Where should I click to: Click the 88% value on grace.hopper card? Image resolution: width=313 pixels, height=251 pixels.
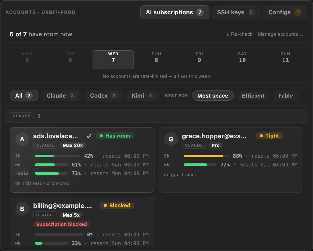pyautogui.click(x=238, y=156)
